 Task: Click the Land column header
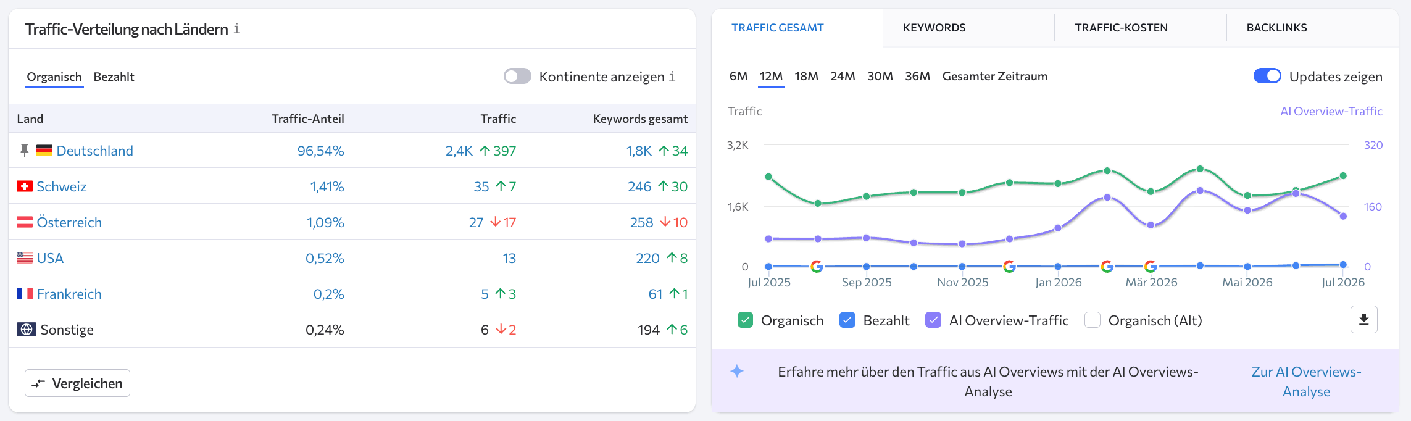click(x=30, y=119)
